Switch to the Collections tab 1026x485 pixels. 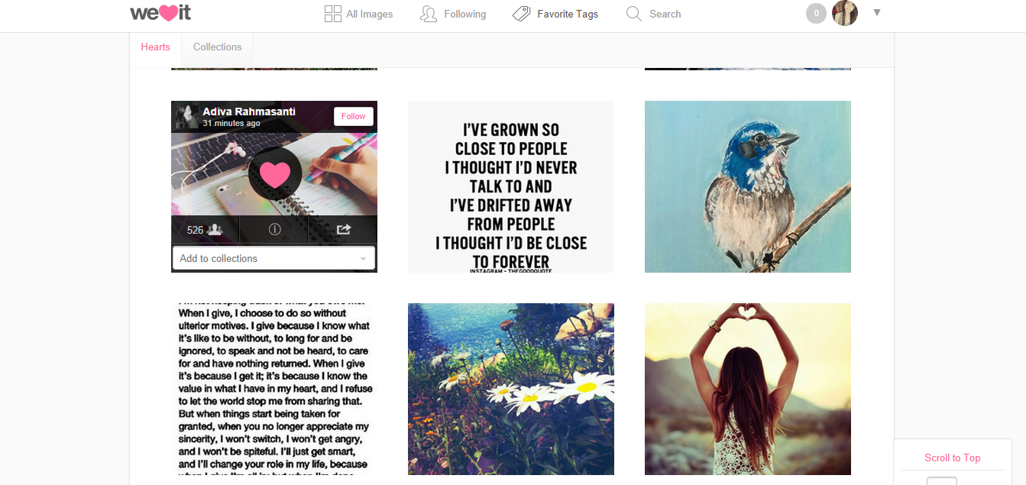(x=217, y=47)
